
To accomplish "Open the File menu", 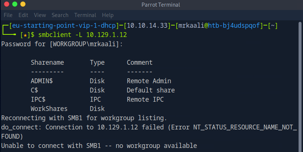I will 8,15.
